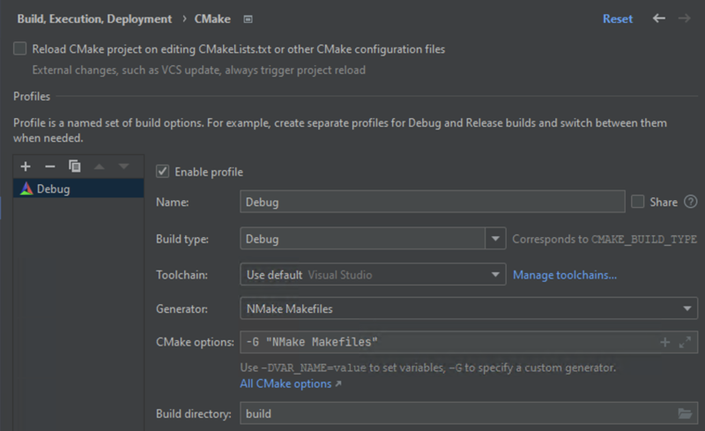The width and height of the screenshot is (705, 431).
Task: Click plus icon in CMake options
Action: click(664, 342)
